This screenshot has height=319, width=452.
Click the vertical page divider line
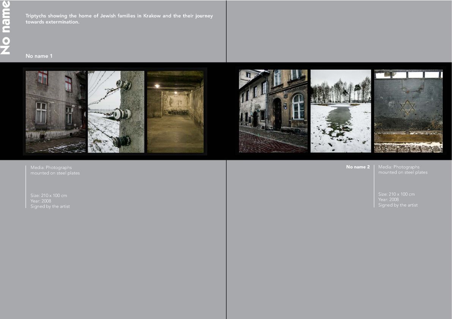click(226, 159)
